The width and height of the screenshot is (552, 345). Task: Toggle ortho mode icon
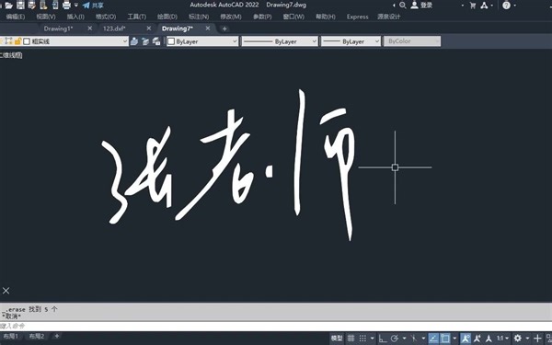point(383,339)
